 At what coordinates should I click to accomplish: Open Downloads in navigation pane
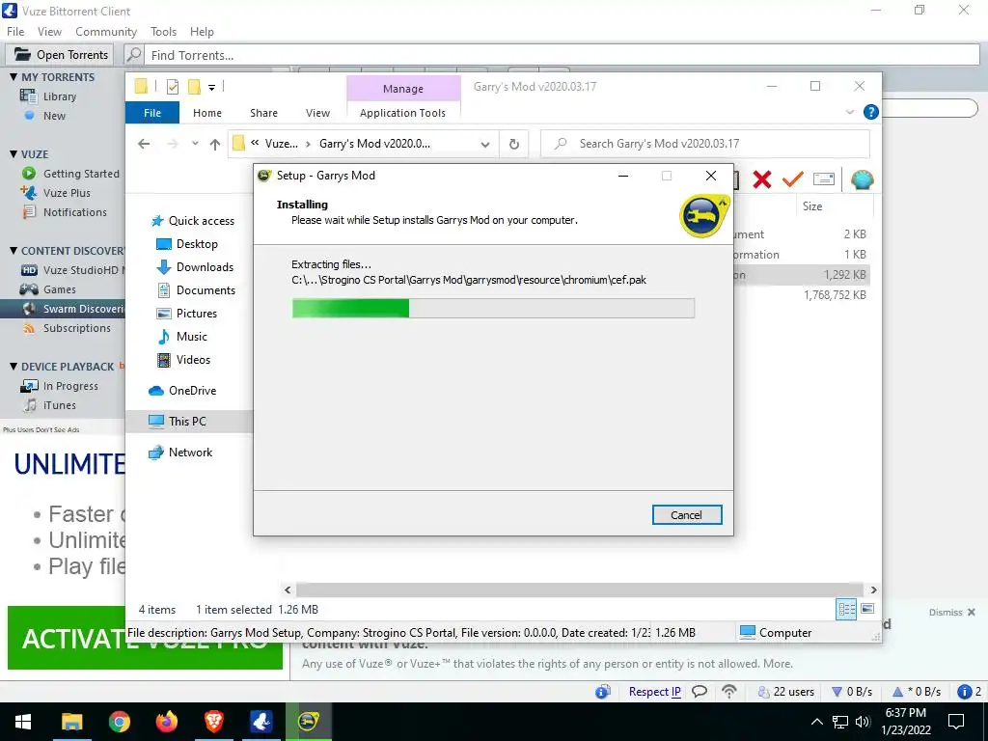tap(195, 267)
